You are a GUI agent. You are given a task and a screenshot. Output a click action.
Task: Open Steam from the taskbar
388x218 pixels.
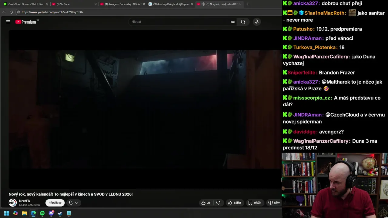point(60,213)
